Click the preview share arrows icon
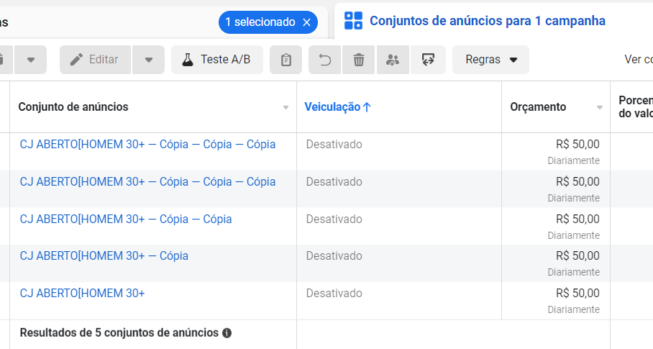The image size is (653, 349). pyautogui.click(x=428, y=60)
